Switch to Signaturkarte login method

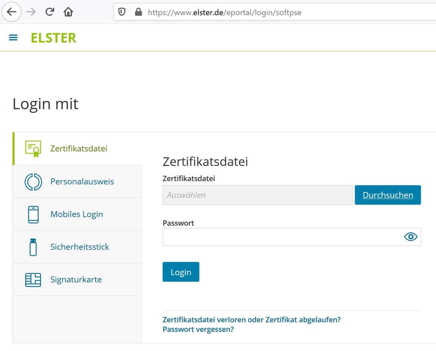tap(78, 279)
